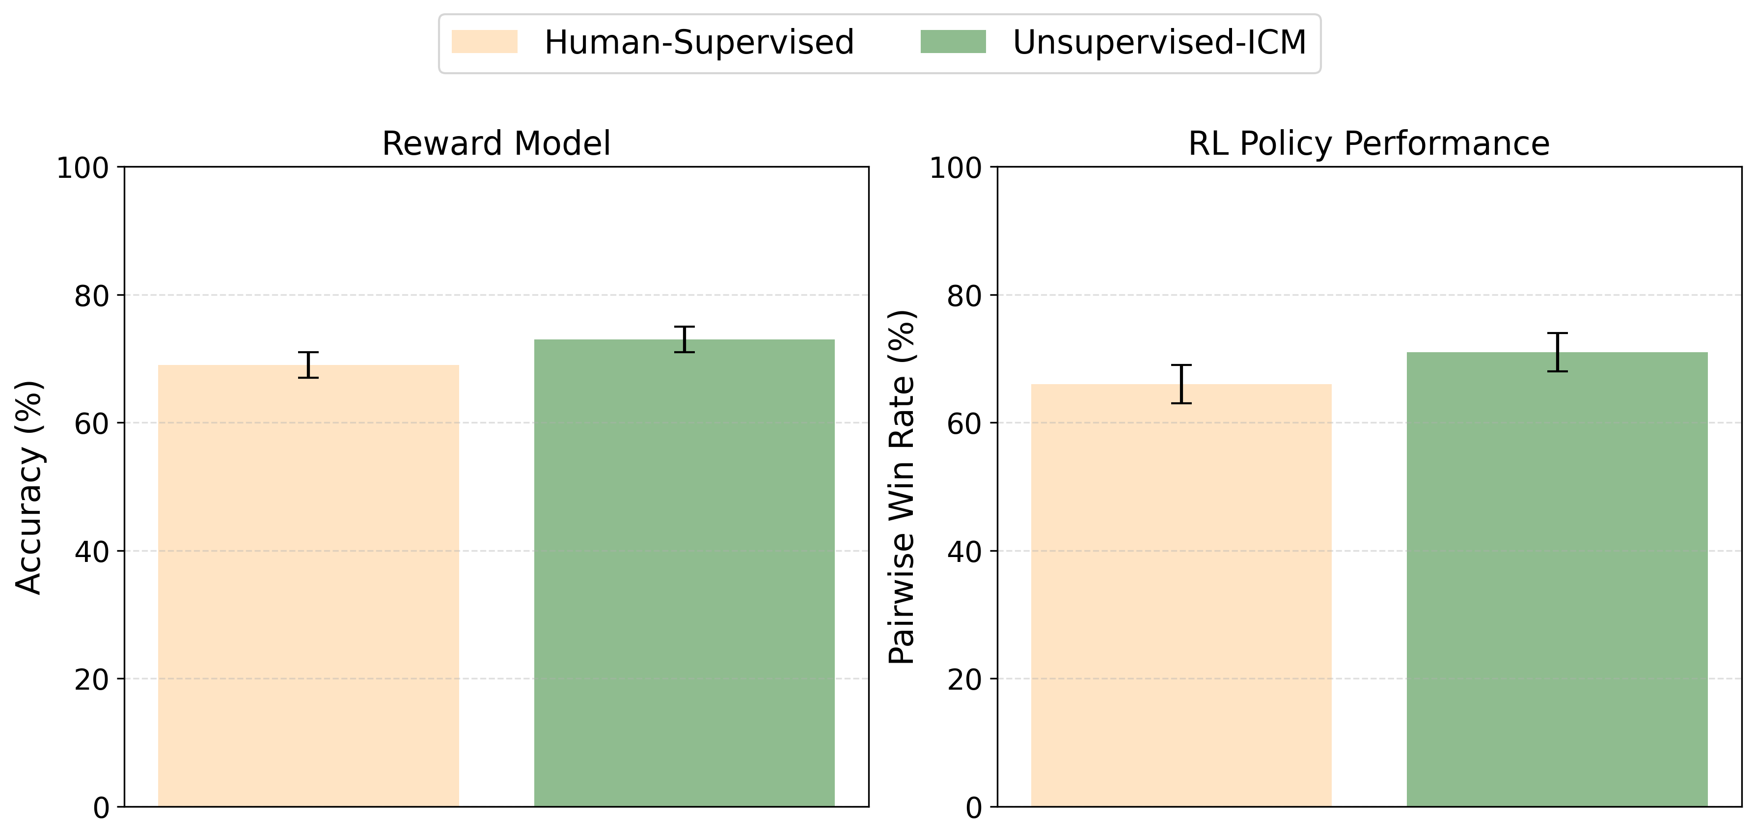Select the "Accuracy (%)" y-axis label

29,488
